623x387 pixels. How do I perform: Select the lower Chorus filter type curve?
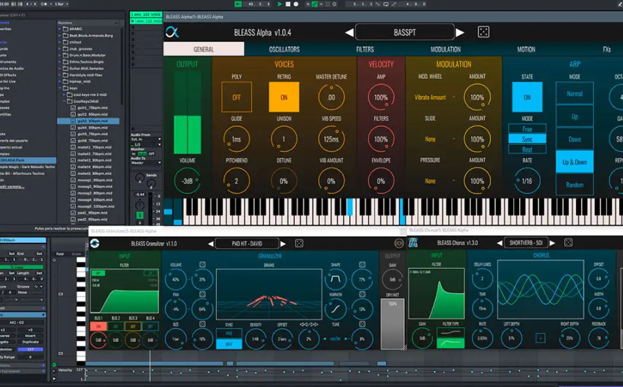pos(450,343)
